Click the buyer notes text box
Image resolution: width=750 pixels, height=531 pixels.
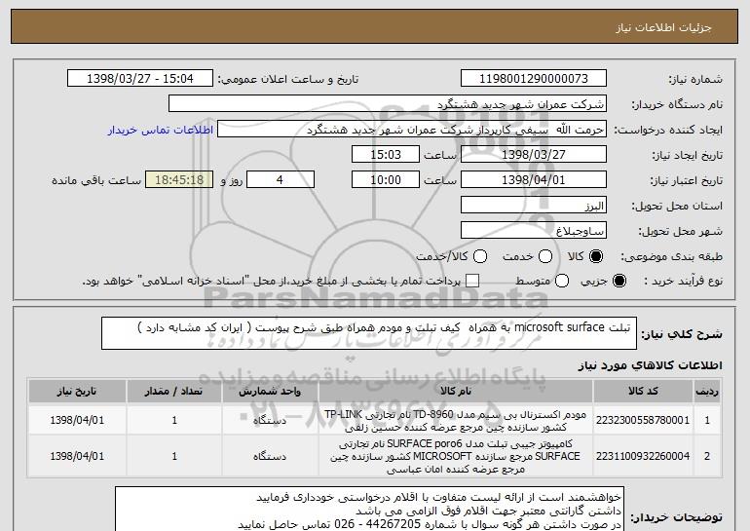(x=369, y=509)
